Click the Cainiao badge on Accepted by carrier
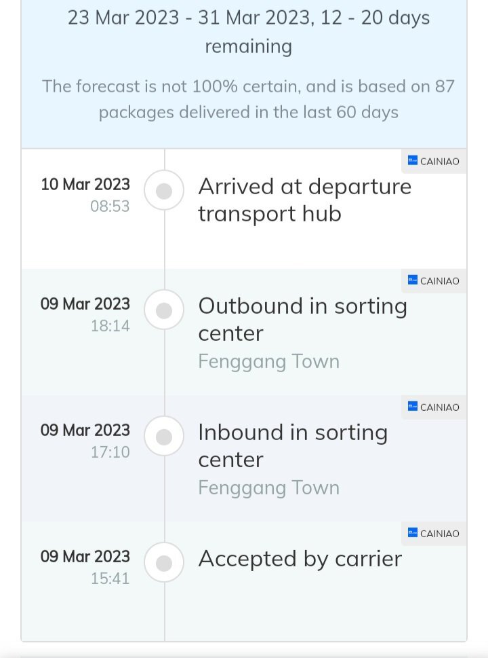 (x=434, y=533)
